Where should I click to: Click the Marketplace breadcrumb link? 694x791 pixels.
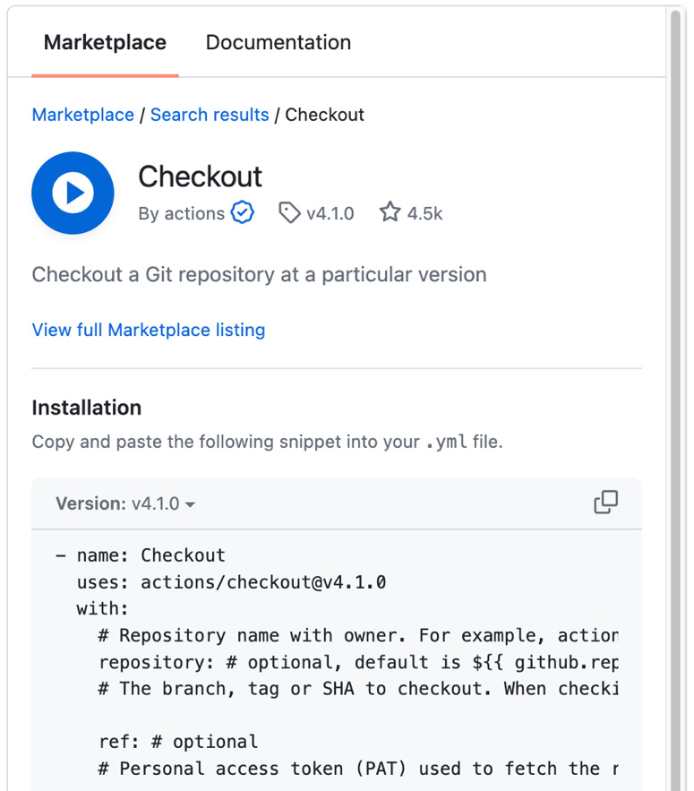82,115
